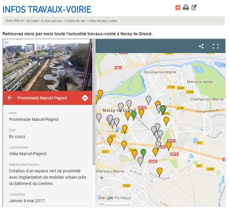
Task: Click the INFOS TRAVAUX-VOIRIE page heading
Action: pyautogui.click(x=47, y=9)
